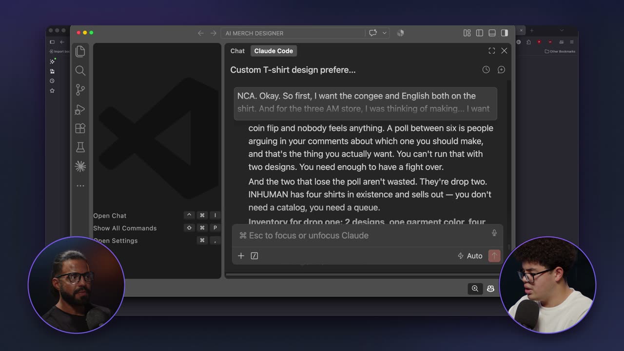The height and width of the screenshot is (351, 624).
Task: Switch to the Claude Code tab
Action: click(273, 51)
